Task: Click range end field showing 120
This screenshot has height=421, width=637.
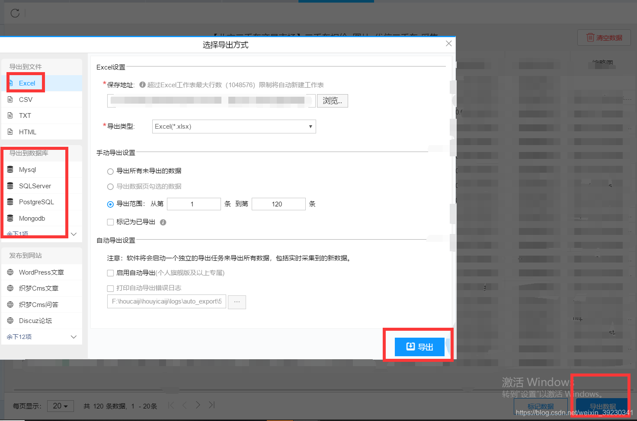Action: pos(278,204)
